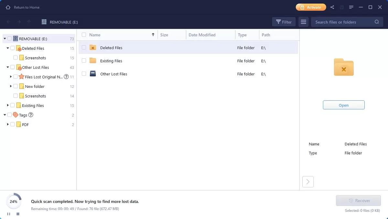Click the hamburger menu icon in title bar
Image resolution: width=388 pixels, height=219 pixels.
click(351, 7)
